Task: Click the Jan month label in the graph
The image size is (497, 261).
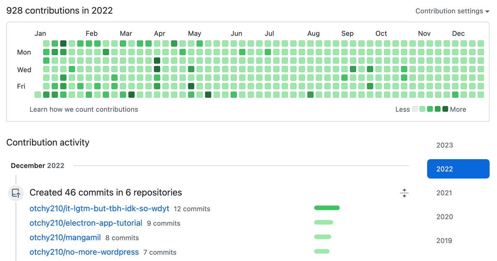Action: coord(40,34)
